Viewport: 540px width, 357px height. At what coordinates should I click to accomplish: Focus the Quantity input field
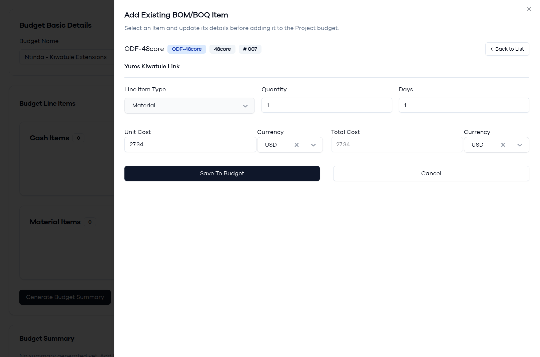pos(327,105)
